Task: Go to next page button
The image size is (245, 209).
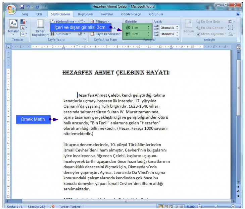Action: click(x=238, y=196)
